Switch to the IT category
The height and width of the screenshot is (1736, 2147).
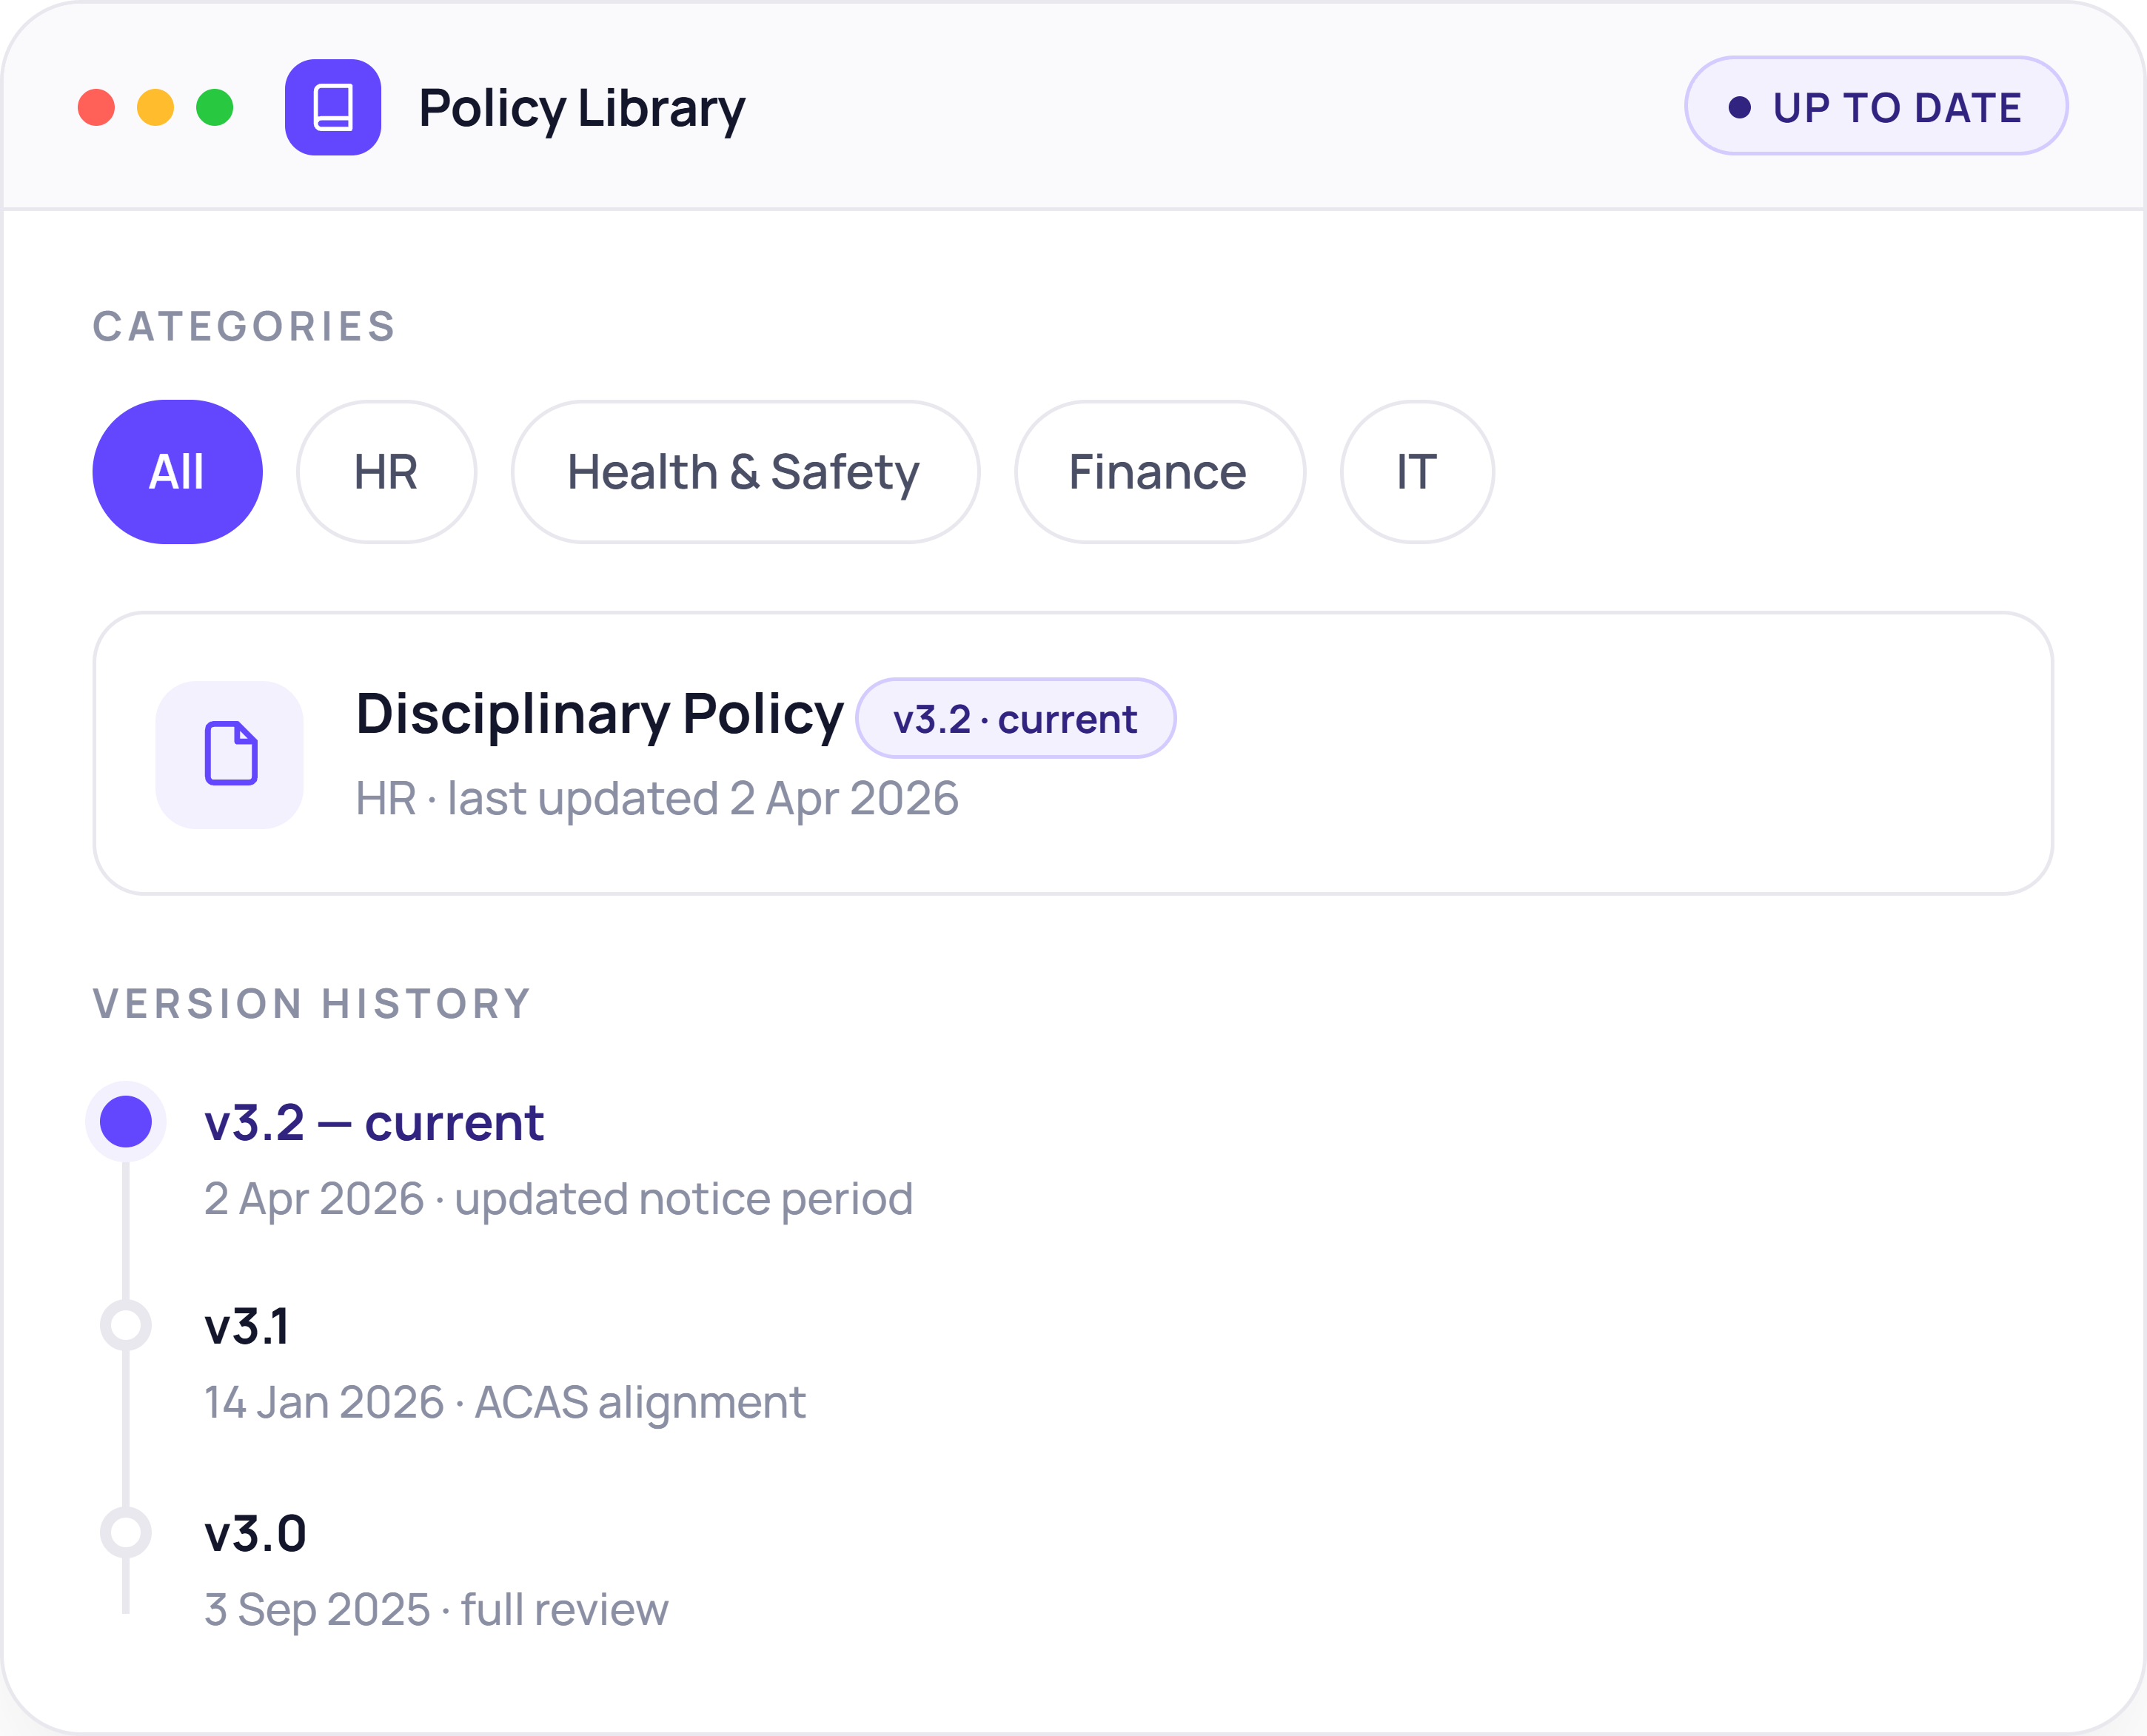coord(1418,472)
